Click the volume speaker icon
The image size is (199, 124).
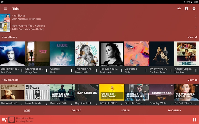[179, 9]
